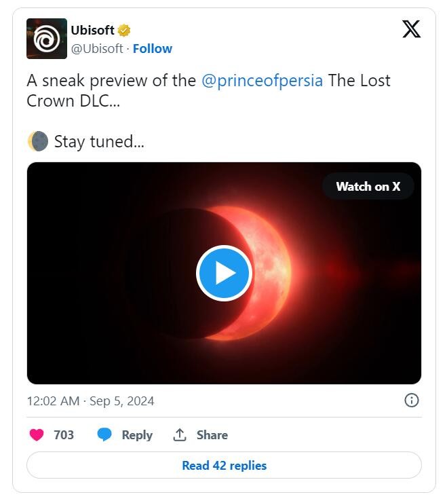This screenshot has width=447, height=501.
Task: Click the blue speech bubble reply icon
Action: [x=104, y=435]
